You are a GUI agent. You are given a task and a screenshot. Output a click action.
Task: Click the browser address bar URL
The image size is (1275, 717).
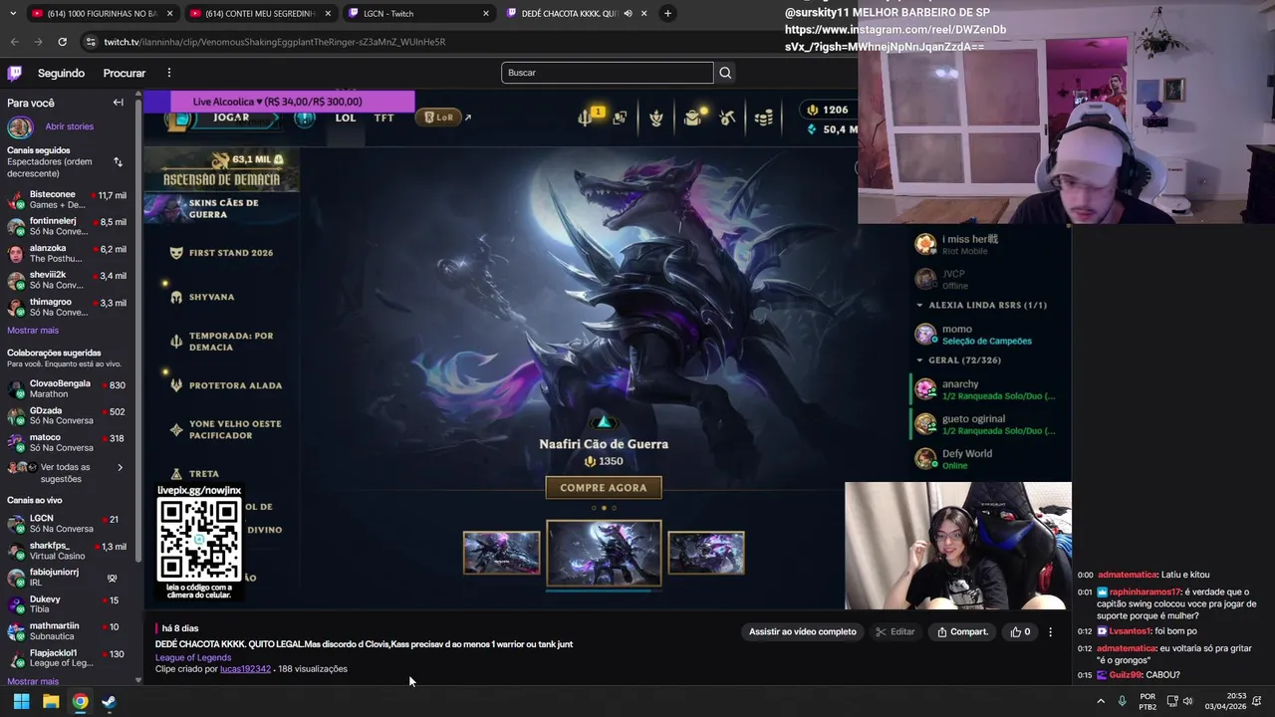click(x=275, y=42)
